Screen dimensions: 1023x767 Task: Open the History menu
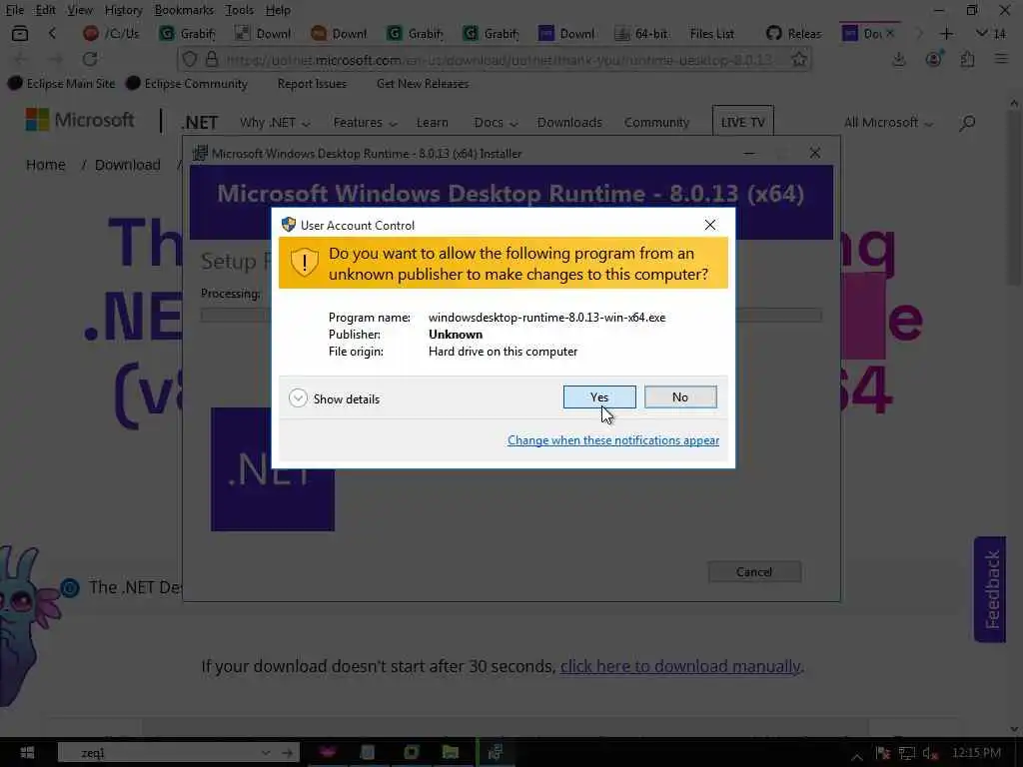pyautogui.click(x=123, y=10)
